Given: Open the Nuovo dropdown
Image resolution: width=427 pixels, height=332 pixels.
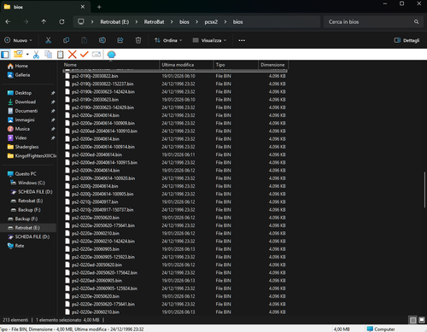Looking at the screenshot, I should pos(18,40).
